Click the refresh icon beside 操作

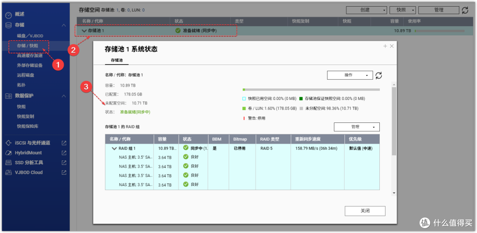[379, 76]
